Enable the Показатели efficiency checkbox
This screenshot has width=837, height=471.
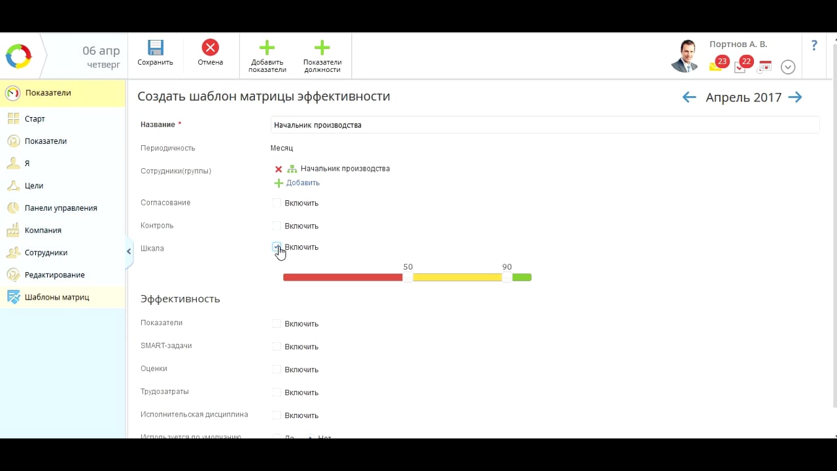[277, 323]
